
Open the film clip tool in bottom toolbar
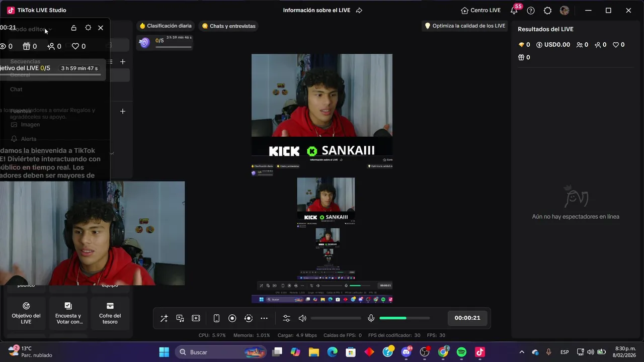coord(196,318)
